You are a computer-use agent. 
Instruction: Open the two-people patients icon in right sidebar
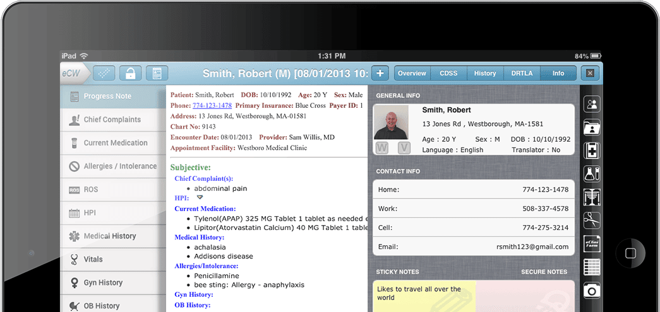tap(592, 104)
